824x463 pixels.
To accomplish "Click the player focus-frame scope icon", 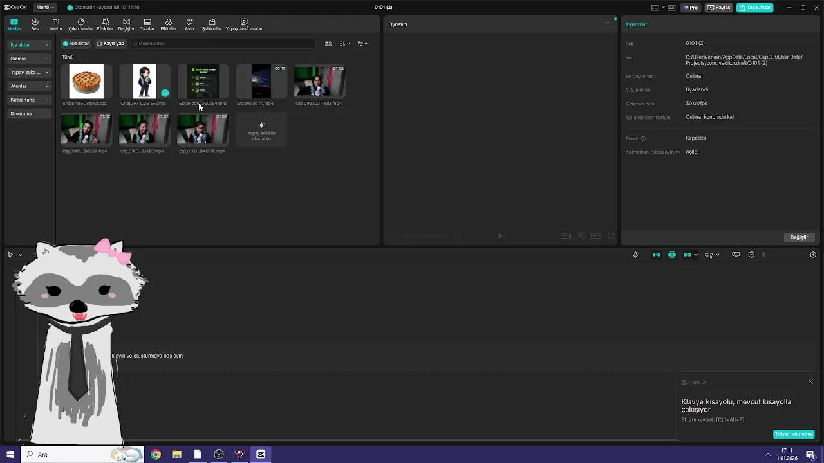I will tap(580, 236).
